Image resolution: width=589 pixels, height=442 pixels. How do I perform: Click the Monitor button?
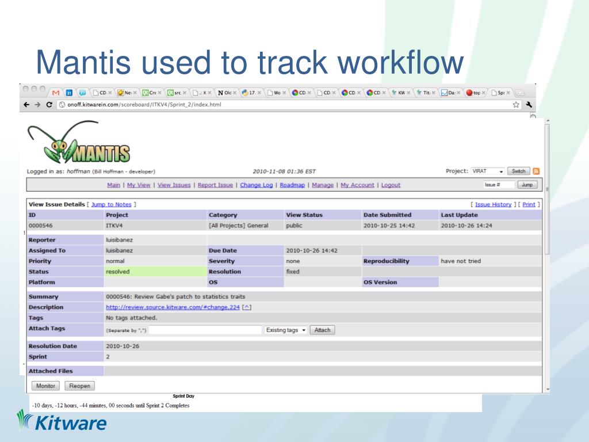(x=45, y=386)
